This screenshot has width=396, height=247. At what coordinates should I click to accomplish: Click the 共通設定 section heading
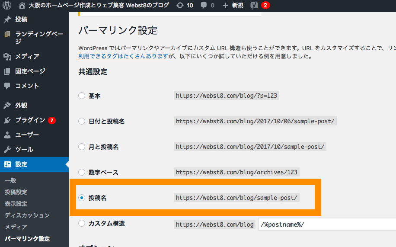[x=93, y=72]
